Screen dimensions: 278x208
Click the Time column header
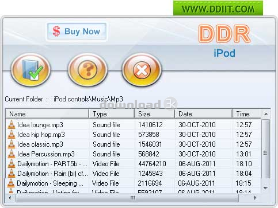(247, 114)
